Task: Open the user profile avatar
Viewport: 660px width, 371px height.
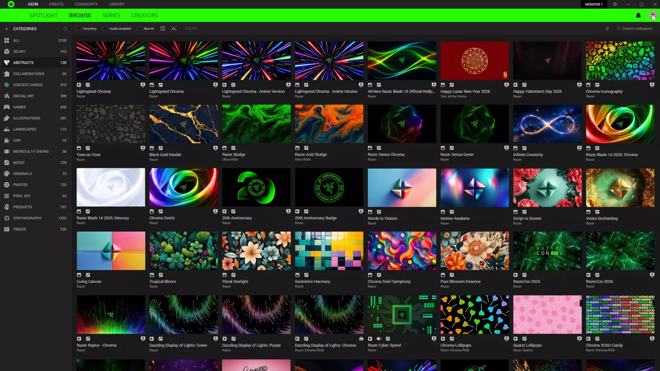Action: (653, 15)
